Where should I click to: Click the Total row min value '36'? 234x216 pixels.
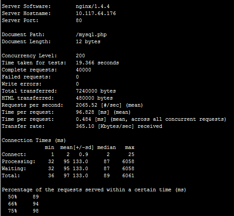click(x=51, y=176)
